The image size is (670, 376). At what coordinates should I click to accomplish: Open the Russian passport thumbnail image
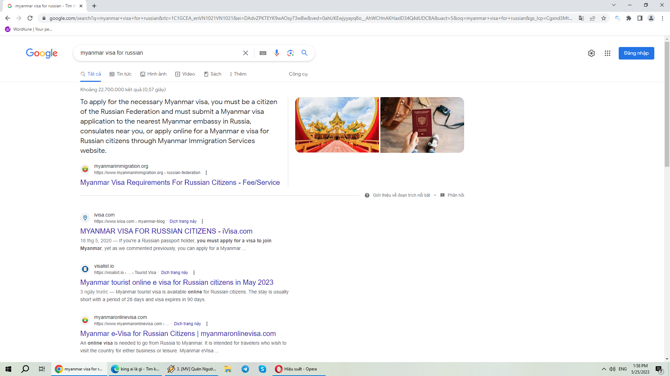point(422,125)
